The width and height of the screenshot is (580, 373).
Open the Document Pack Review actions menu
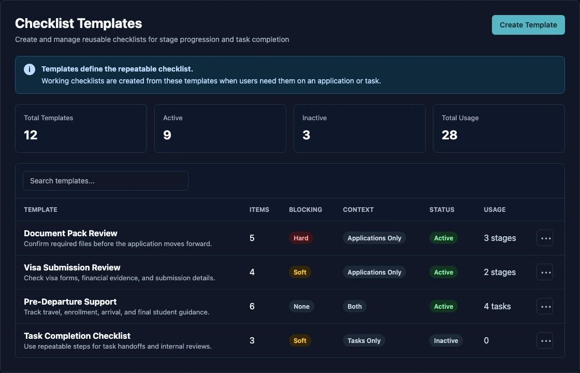(x=544, y=238)
